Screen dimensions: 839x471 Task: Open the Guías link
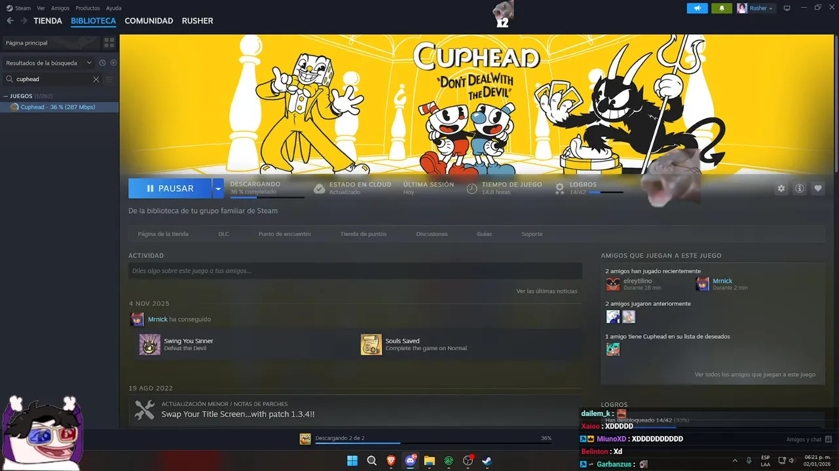point(485,234)
